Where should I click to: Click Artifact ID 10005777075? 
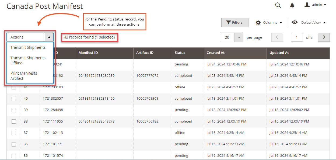[x=147, y=76]
